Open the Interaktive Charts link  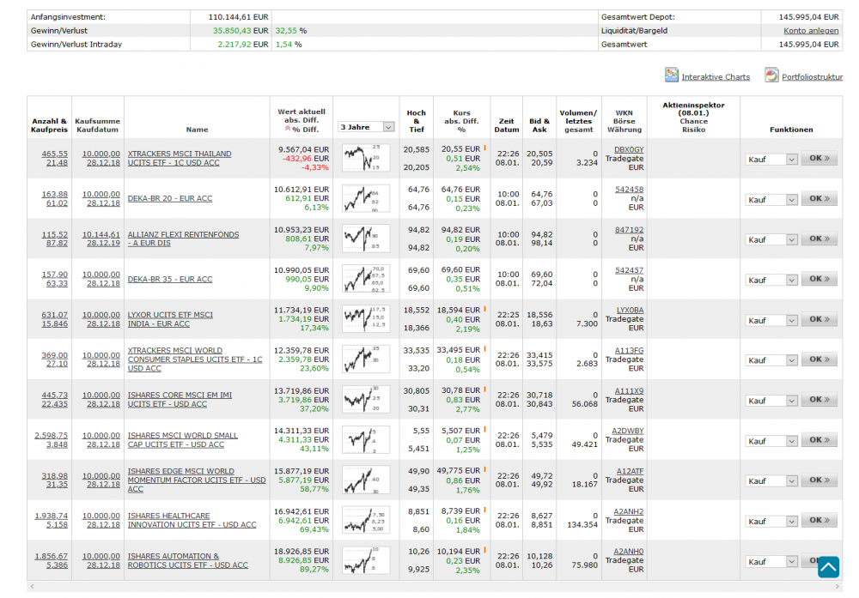point(716,77)
